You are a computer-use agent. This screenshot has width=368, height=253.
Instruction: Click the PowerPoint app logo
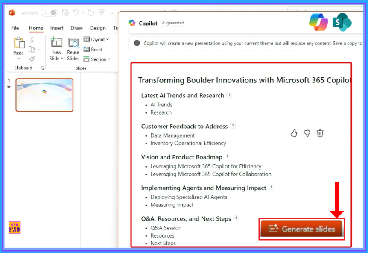(x=12, y=12)
